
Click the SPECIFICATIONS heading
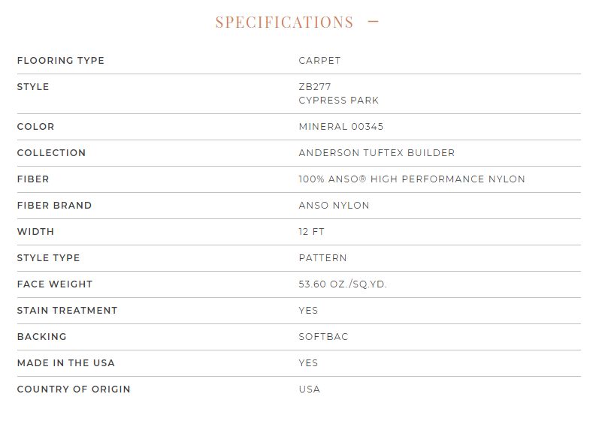click(x=285, y=22)
